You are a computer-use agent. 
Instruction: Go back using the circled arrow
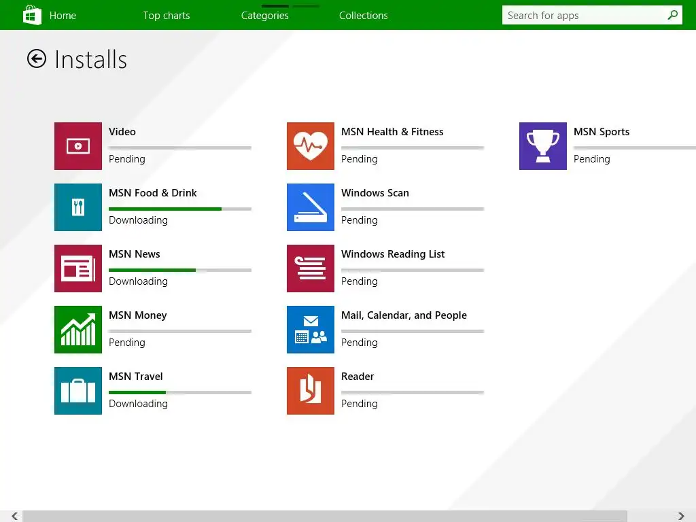coord(37,58)
